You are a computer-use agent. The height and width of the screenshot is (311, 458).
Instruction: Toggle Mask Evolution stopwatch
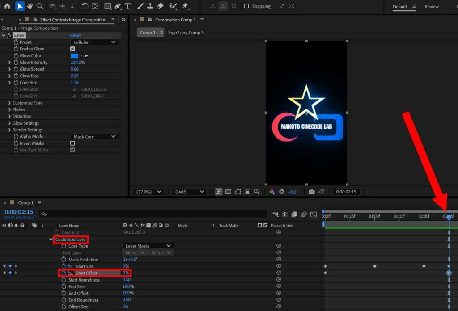tap(64, 259)
